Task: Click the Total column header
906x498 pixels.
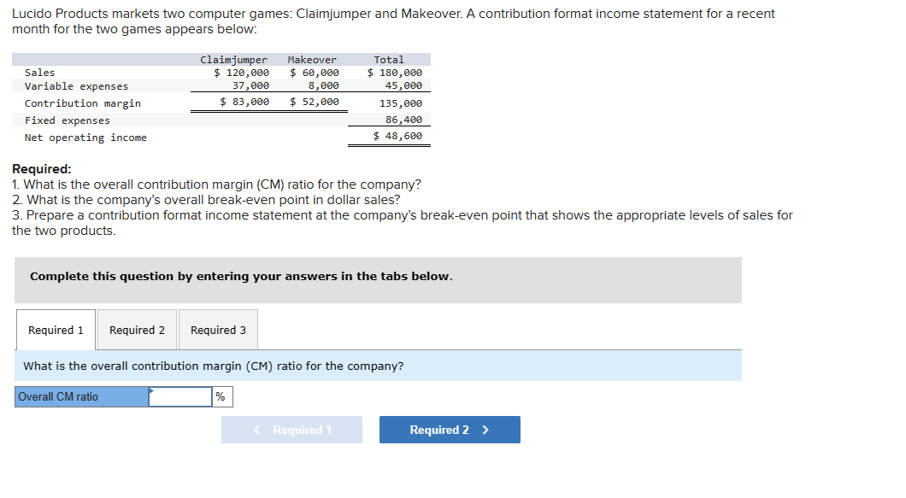Action: click(389, 60)
